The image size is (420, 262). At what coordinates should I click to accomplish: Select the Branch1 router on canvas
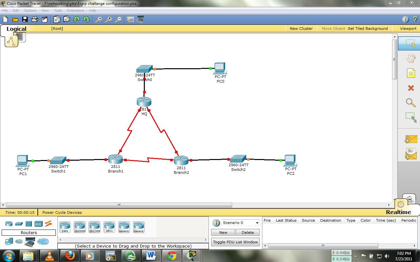point(115,159)
